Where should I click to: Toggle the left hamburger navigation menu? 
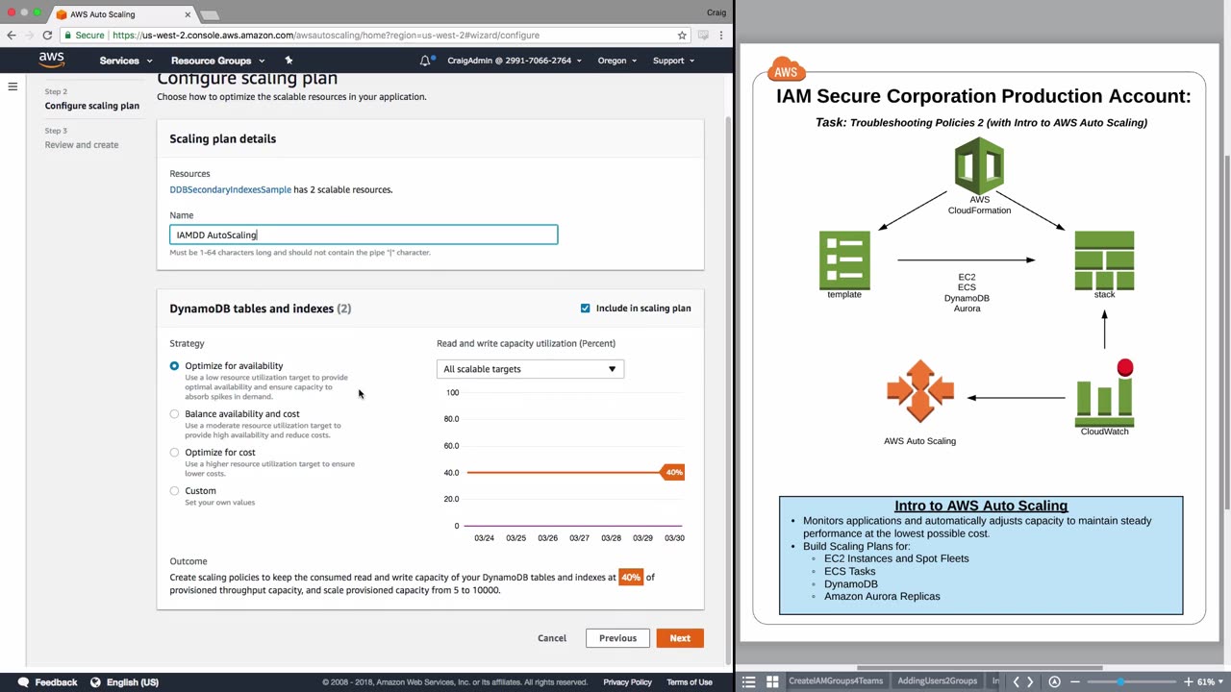13,87
